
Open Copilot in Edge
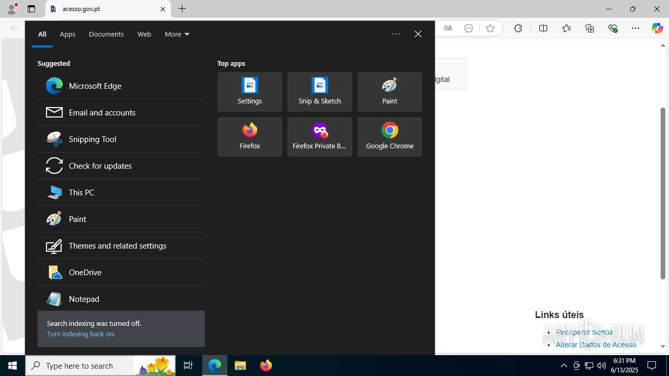point(657,28)
